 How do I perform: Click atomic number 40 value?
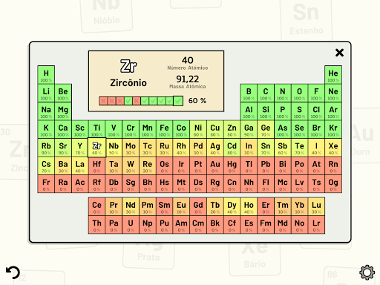(188, 60)
